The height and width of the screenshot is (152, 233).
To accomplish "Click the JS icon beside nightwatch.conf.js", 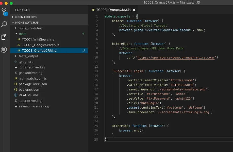I will coord(15,78).
